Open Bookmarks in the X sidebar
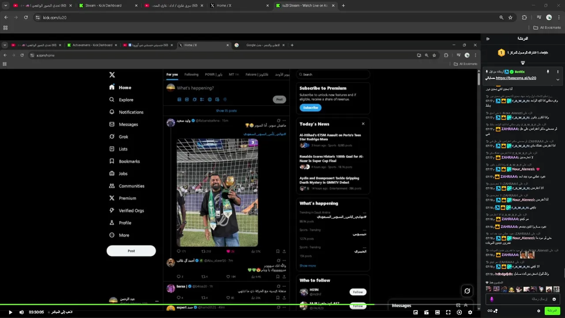The width and height of the screenshot is (565, 318). pyautogui.click(x=124, y=161)
